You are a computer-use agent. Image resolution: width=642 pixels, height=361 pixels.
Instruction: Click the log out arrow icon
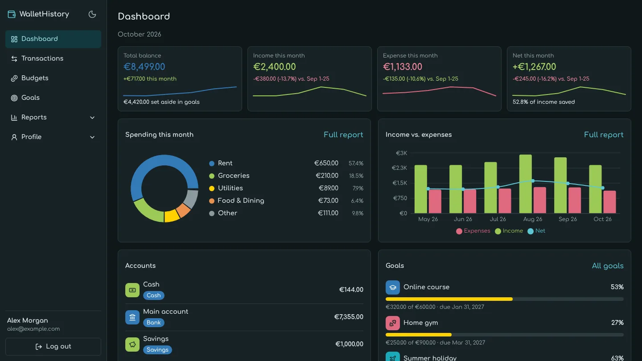39,347
